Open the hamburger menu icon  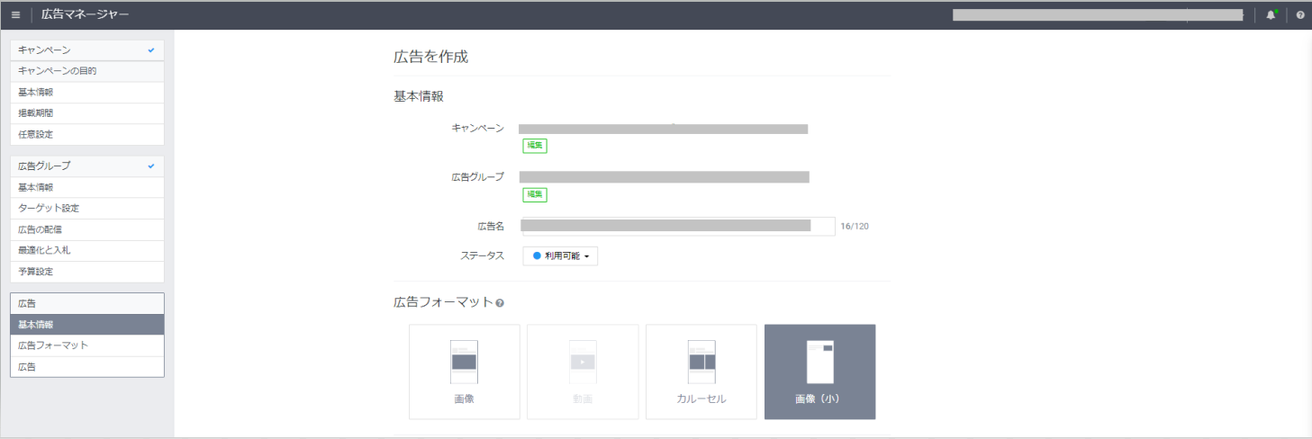tap(15, 14)
